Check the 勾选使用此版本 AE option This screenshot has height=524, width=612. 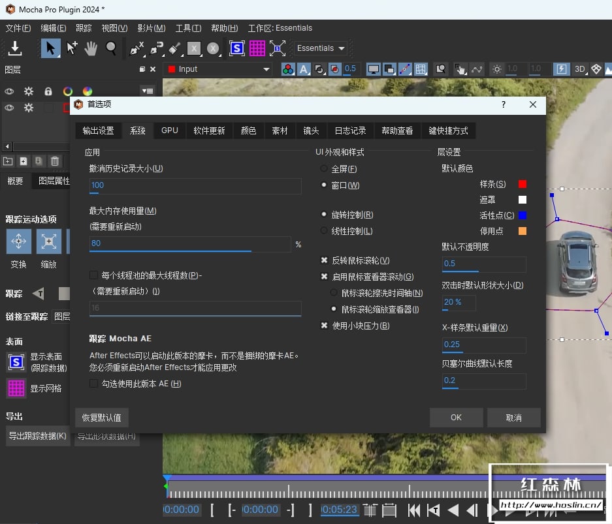[94, 384]
